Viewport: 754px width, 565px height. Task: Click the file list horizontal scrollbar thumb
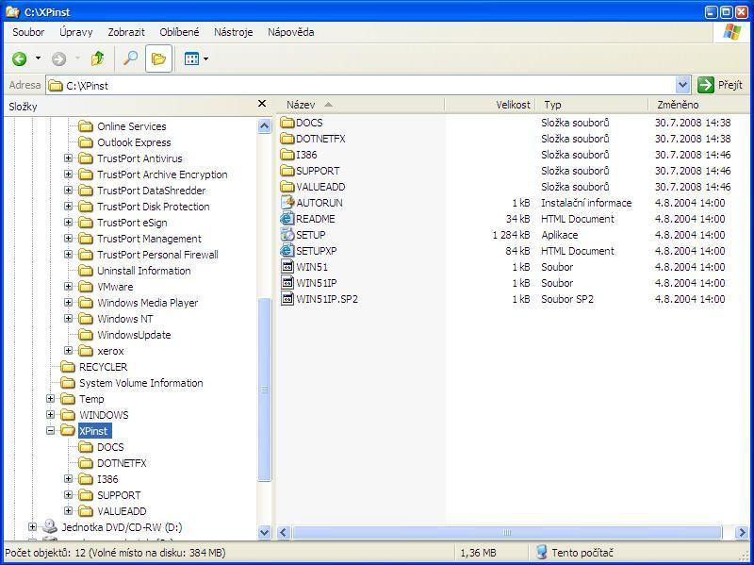pos(507,532)
